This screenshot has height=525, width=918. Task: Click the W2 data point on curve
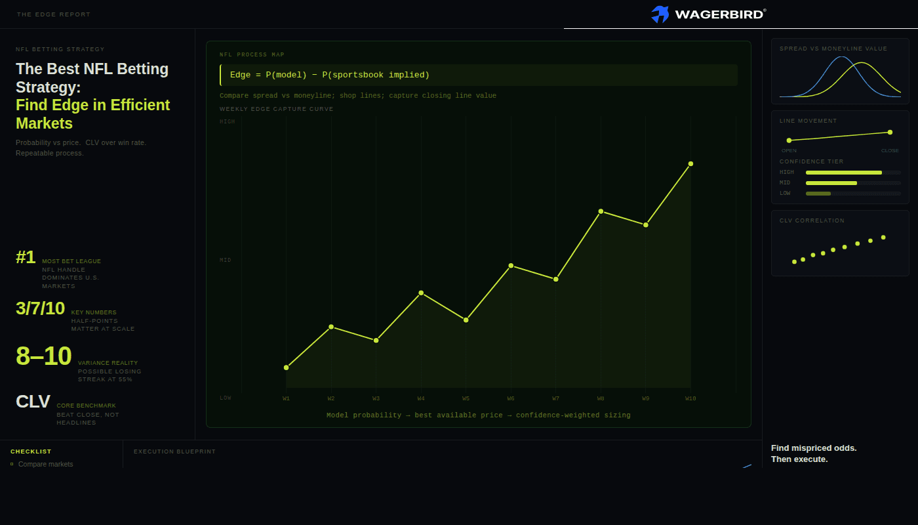[331, 327]
